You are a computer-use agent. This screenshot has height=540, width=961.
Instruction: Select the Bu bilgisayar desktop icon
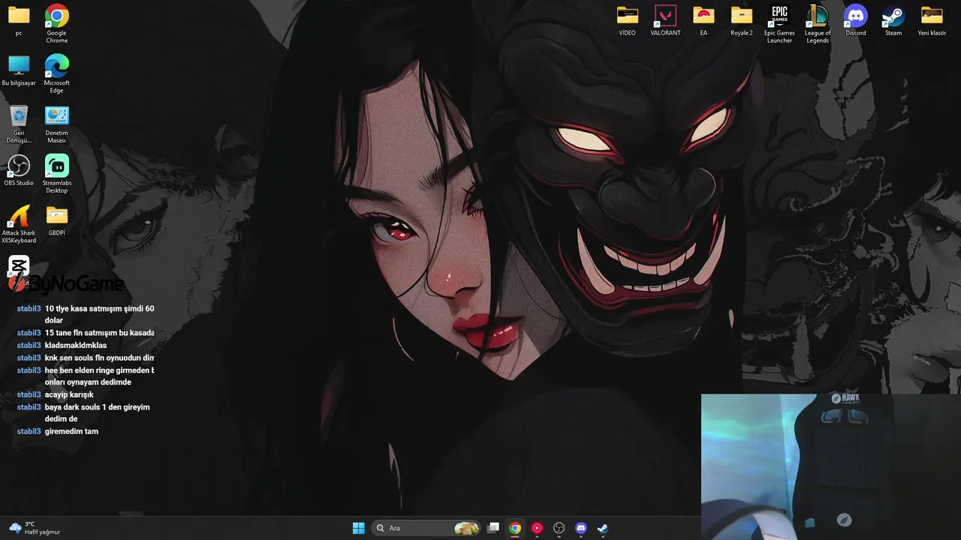19,70
